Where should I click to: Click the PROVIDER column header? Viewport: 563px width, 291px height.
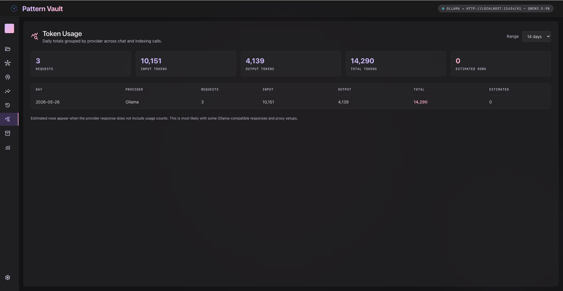click(134, 89)
